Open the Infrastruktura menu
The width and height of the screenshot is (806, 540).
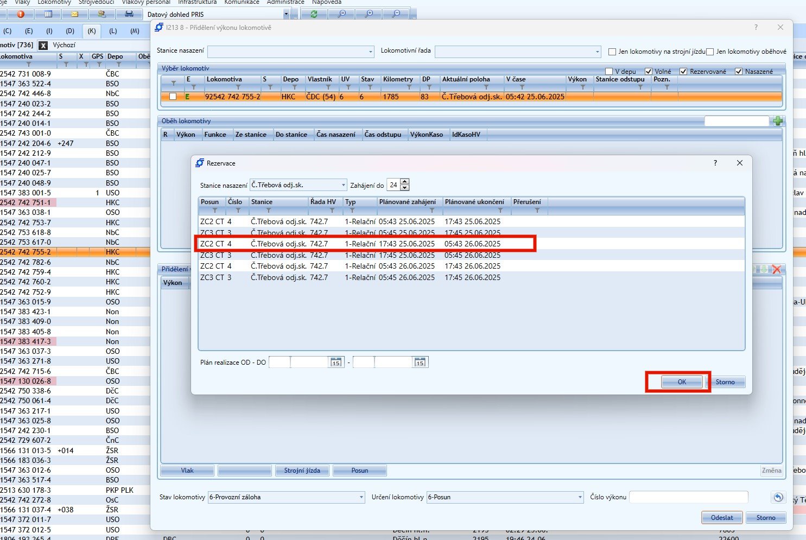tap(197, 2)
